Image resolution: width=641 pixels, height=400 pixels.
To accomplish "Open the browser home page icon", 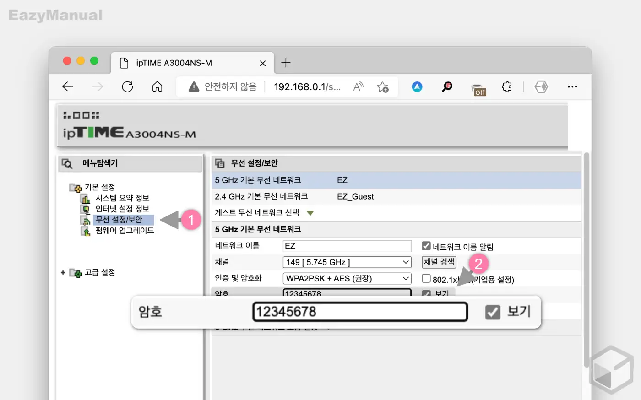I will point(157,86).
